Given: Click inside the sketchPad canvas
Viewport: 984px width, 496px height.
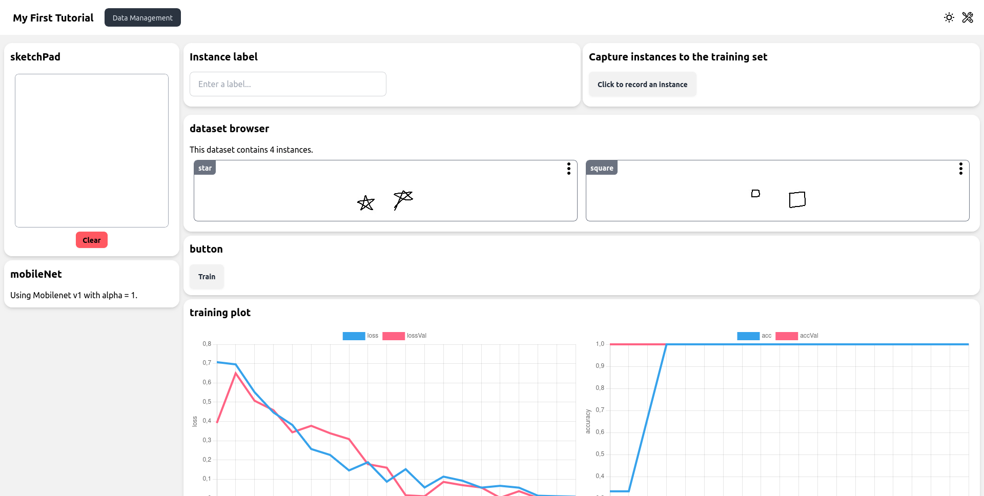Looking at the screenshot, I should click(x=92, y=151).
